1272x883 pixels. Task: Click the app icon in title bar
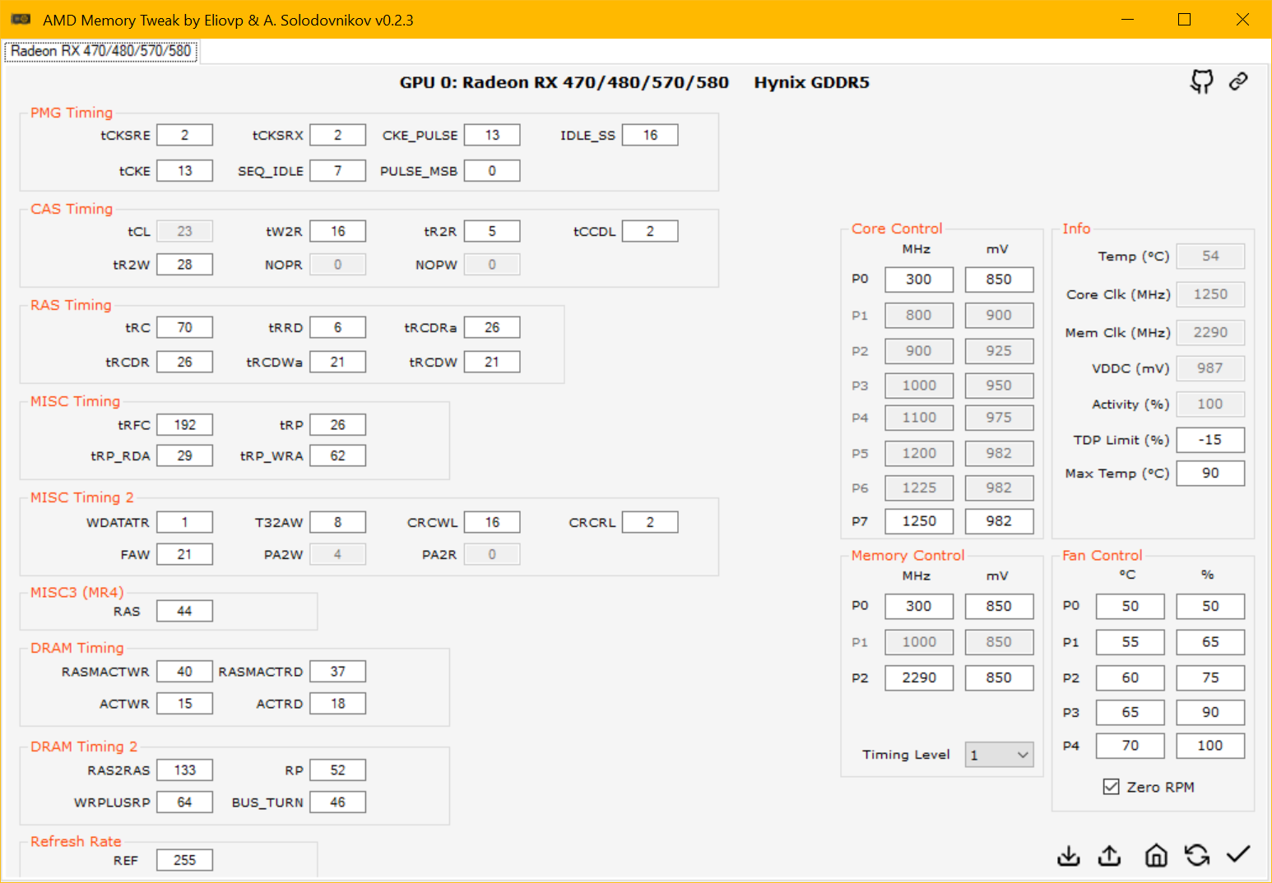[x=21, y=19]
